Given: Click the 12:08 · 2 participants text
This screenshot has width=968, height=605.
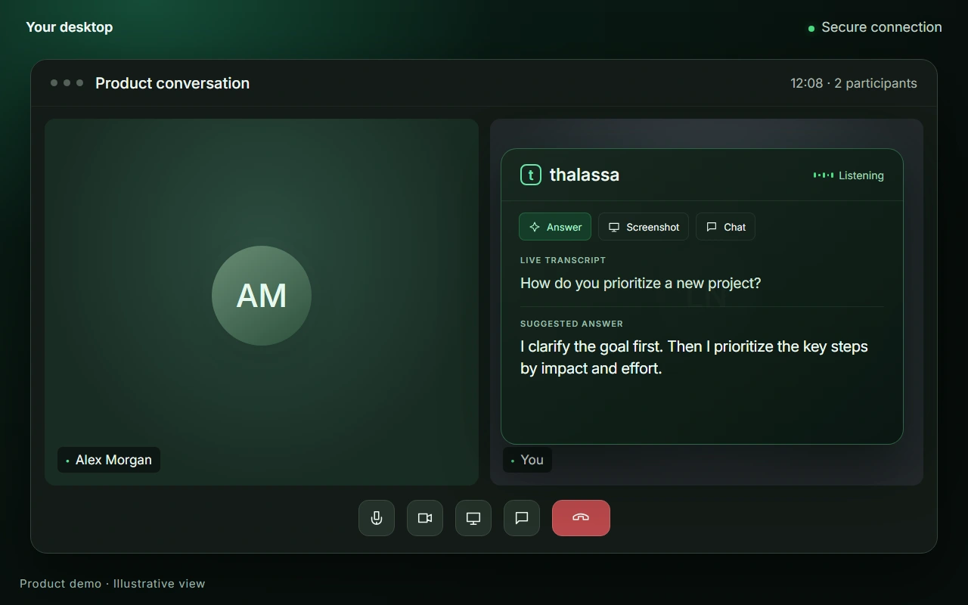Looking at the screenshot, I should click(854, 83).
